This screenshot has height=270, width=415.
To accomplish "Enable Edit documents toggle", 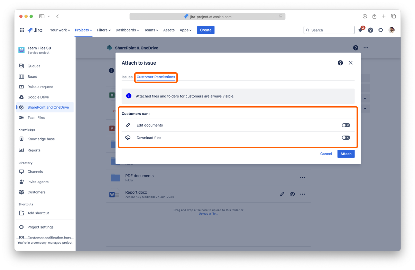I will [x=345, y=125].
